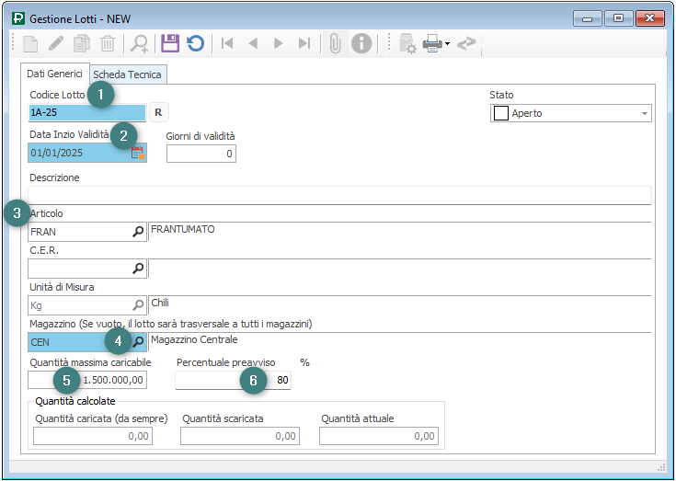Expand the Stato dropdown
676x481 pixels.
point(644,114)
